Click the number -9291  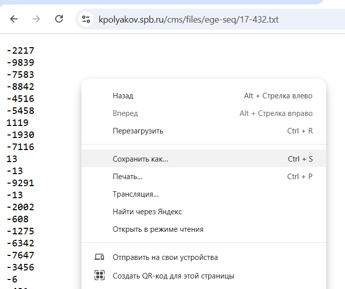20,183
